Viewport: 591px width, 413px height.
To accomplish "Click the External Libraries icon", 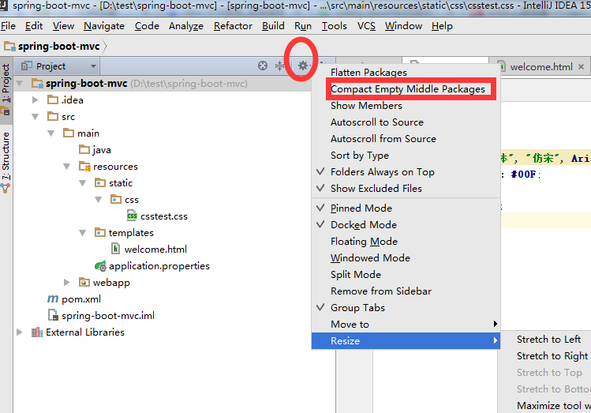I will click(37, 332).
